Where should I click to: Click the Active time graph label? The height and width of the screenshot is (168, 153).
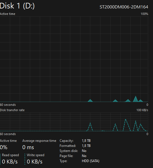coord(8,14)
